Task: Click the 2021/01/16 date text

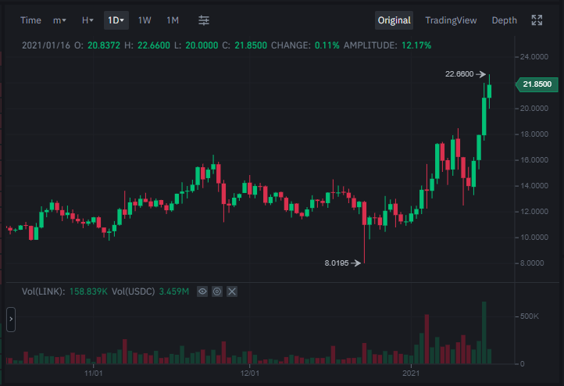Action: [46, 45]
